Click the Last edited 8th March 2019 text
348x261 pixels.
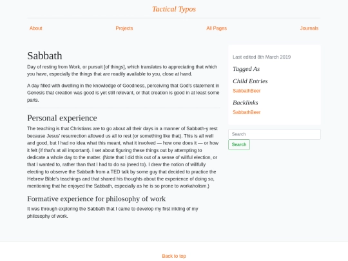pyautogui.click(x=262, y=57)
